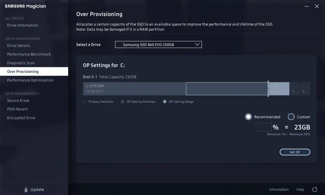The height and width of the screenshot is (195, 325).
Task: Open Encrypted Drive settings
Action: point(21,118)
